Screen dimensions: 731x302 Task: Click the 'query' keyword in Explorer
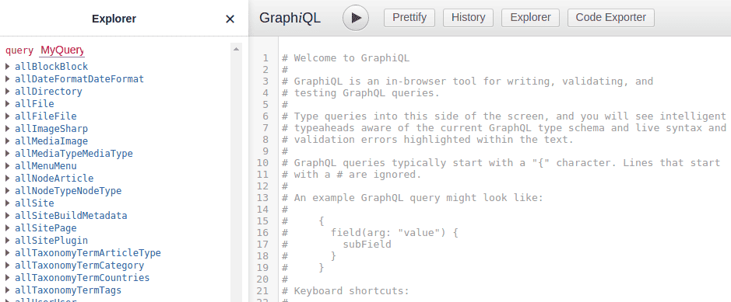[x=19, y=50]
